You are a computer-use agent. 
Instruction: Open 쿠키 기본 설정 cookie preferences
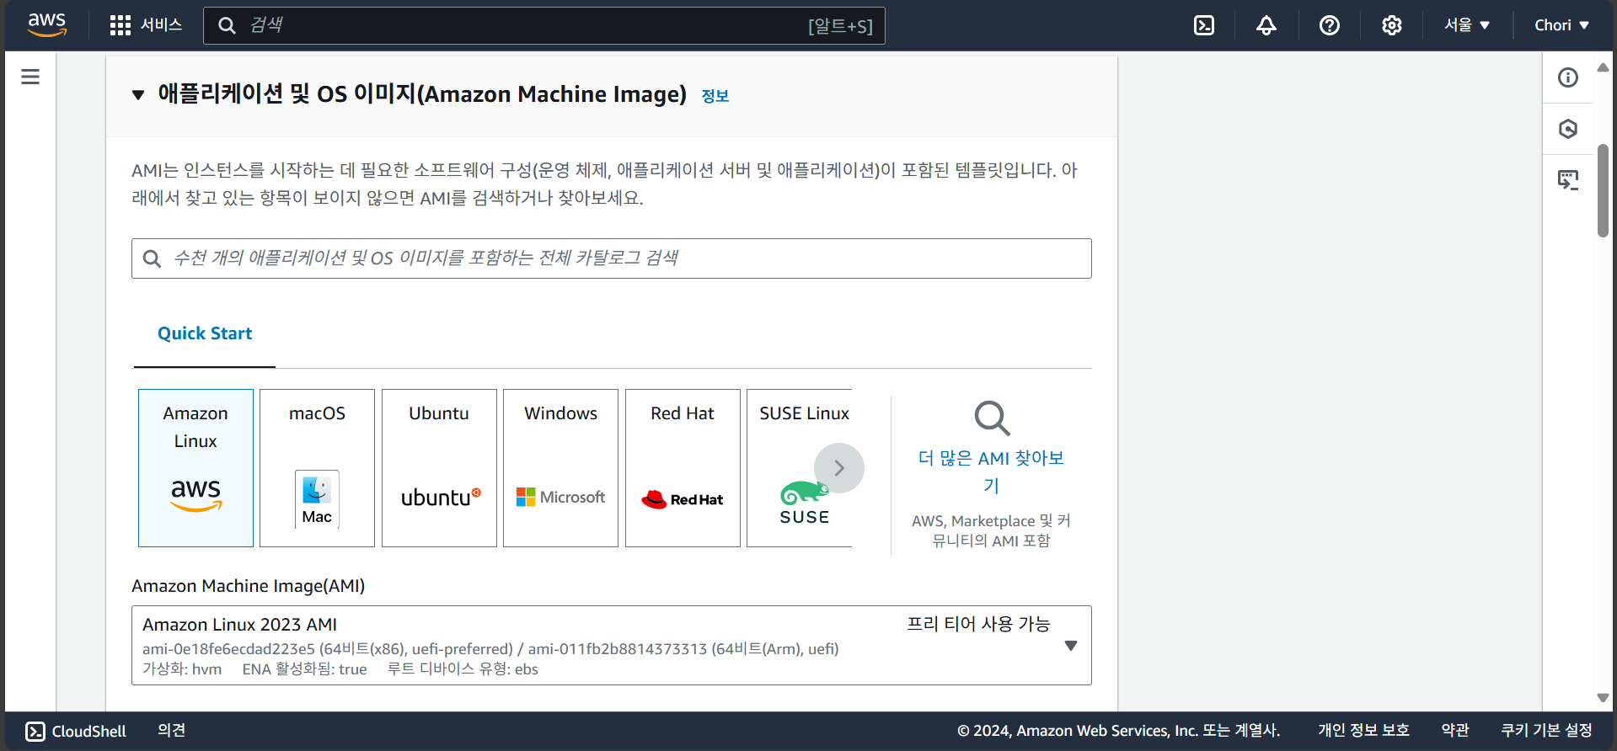tap(1546, 731)
